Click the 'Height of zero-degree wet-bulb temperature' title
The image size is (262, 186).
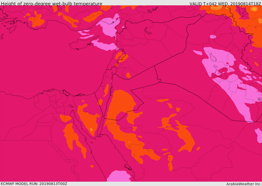tap(51, 4)
